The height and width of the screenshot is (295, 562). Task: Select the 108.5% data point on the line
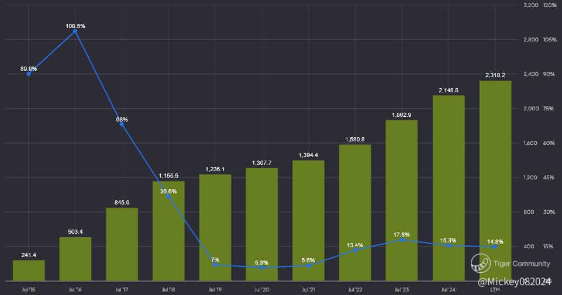(x=75, y=32)
